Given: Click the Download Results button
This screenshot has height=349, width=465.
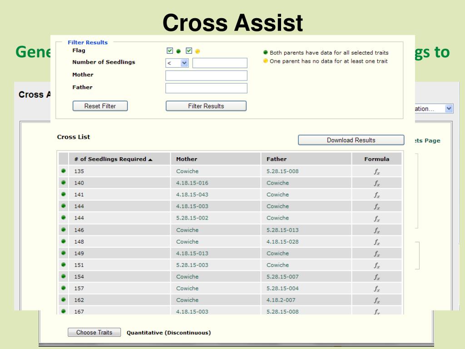Looking at the screenshot, I should 351,140.
